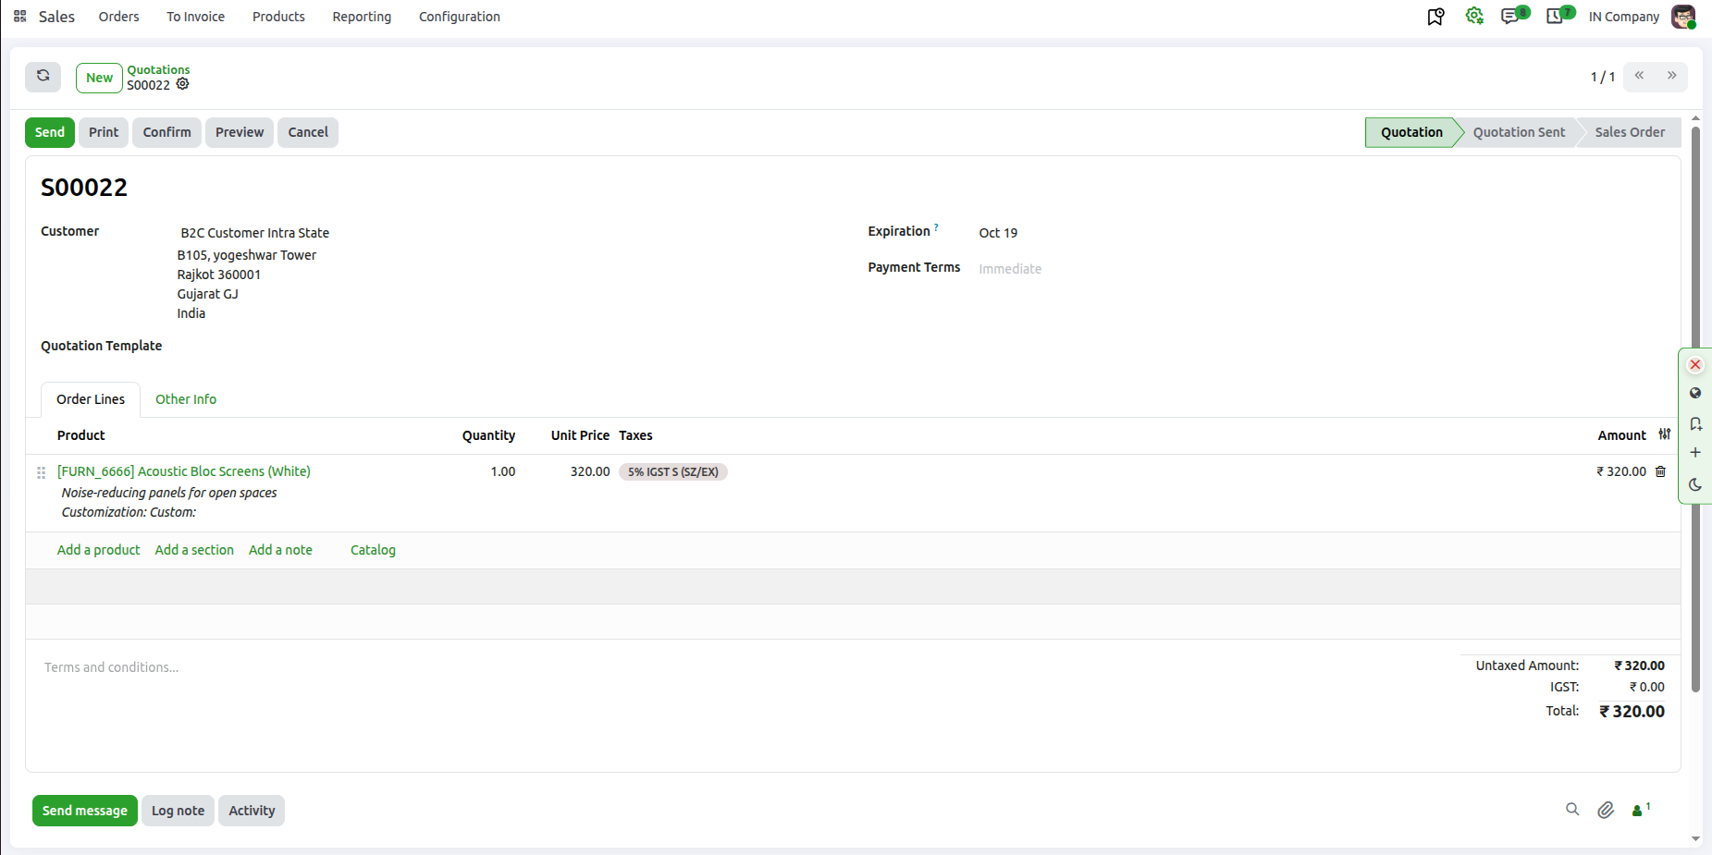Open the bookmark with clock icon
The width and height of the screenshot is (1712, 855).
(1435, 17)
